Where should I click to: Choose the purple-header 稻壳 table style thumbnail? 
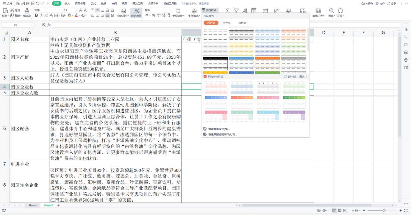[x=294, y=117]
